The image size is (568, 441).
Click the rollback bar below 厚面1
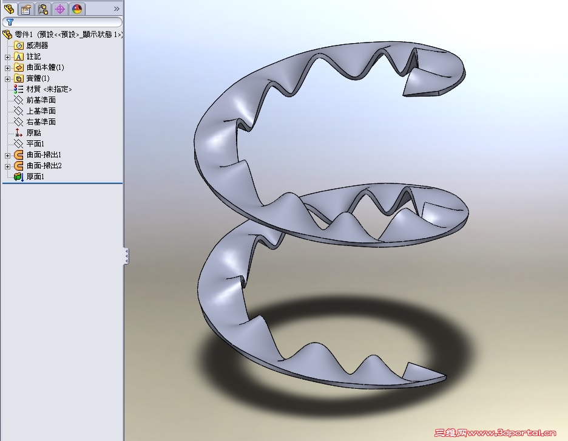pos(63,183)
